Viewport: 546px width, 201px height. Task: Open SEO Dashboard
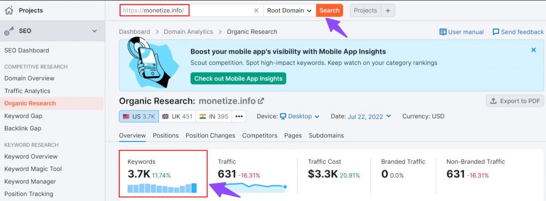[26, 50]
